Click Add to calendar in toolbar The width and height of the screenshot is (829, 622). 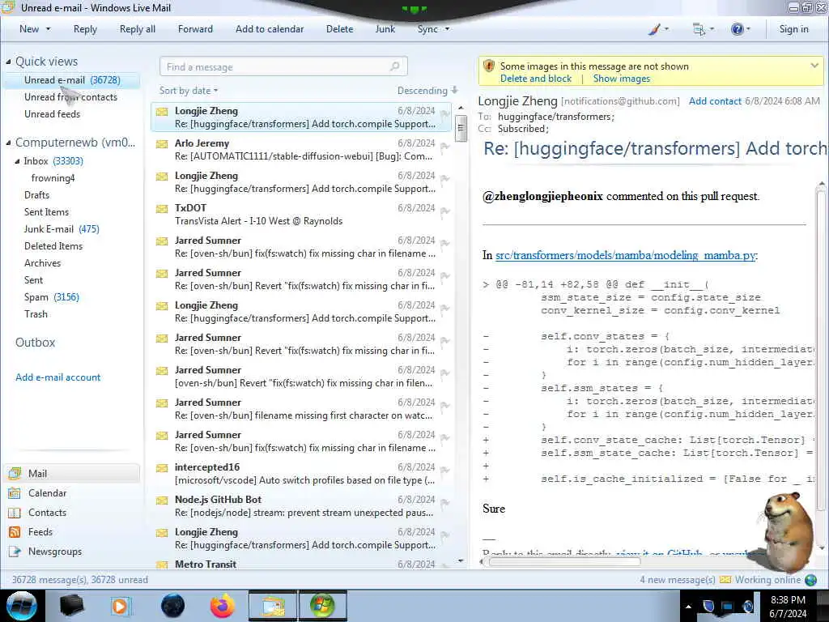coord(270,29)
